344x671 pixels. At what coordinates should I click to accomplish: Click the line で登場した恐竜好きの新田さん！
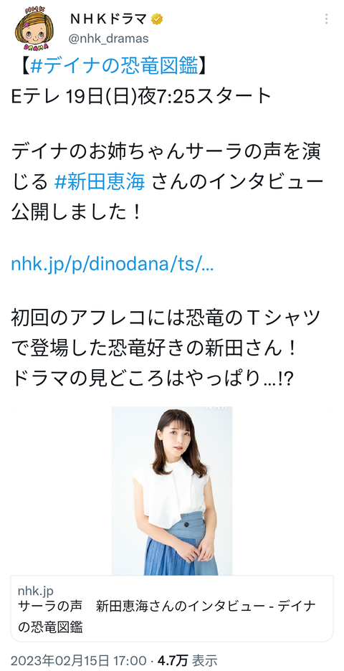[154, 352]
